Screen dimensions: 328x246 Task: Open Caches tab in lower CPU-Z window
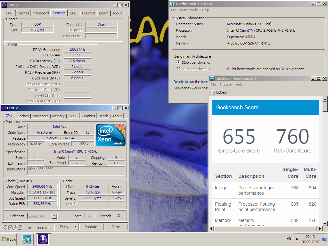tap(23, 116)
